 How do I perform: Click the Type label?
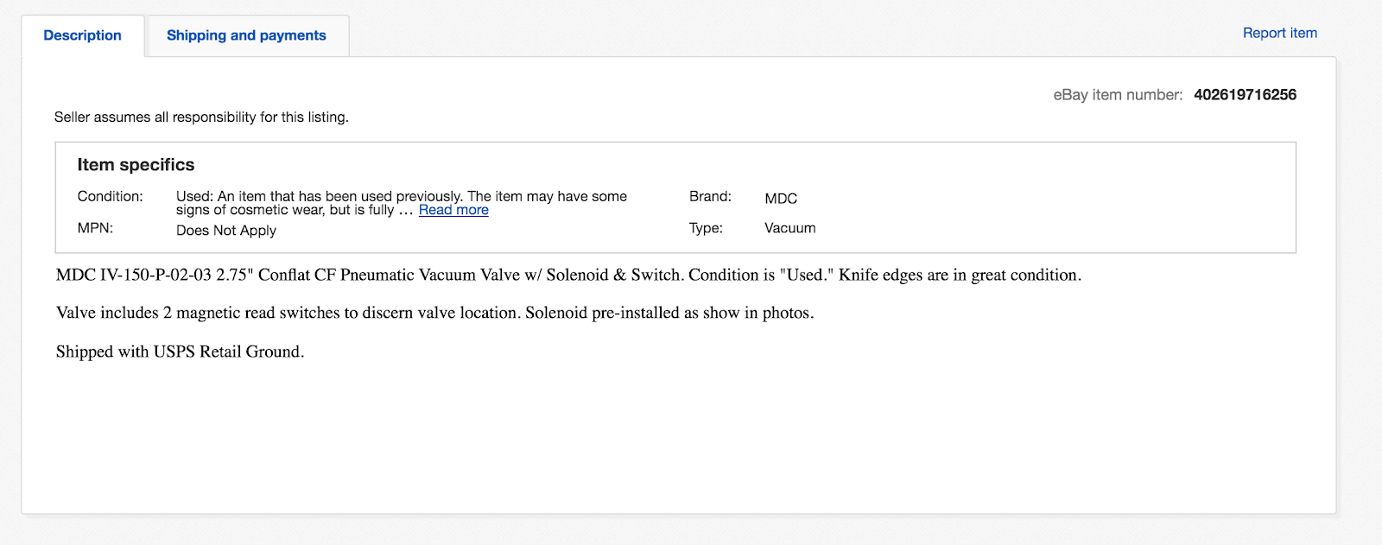706,228
